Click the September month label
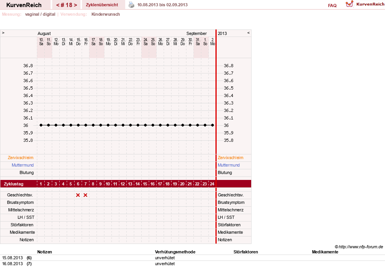The image size is (385, 275). point(197,33)
